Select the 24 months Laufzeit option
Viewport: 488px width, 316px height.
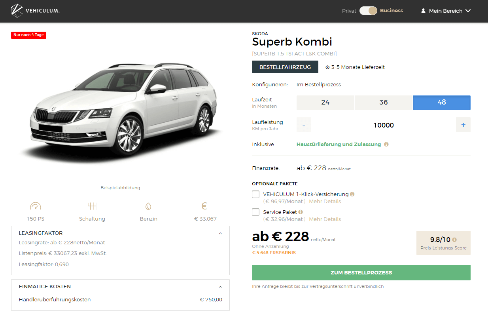tap(325, 103)
